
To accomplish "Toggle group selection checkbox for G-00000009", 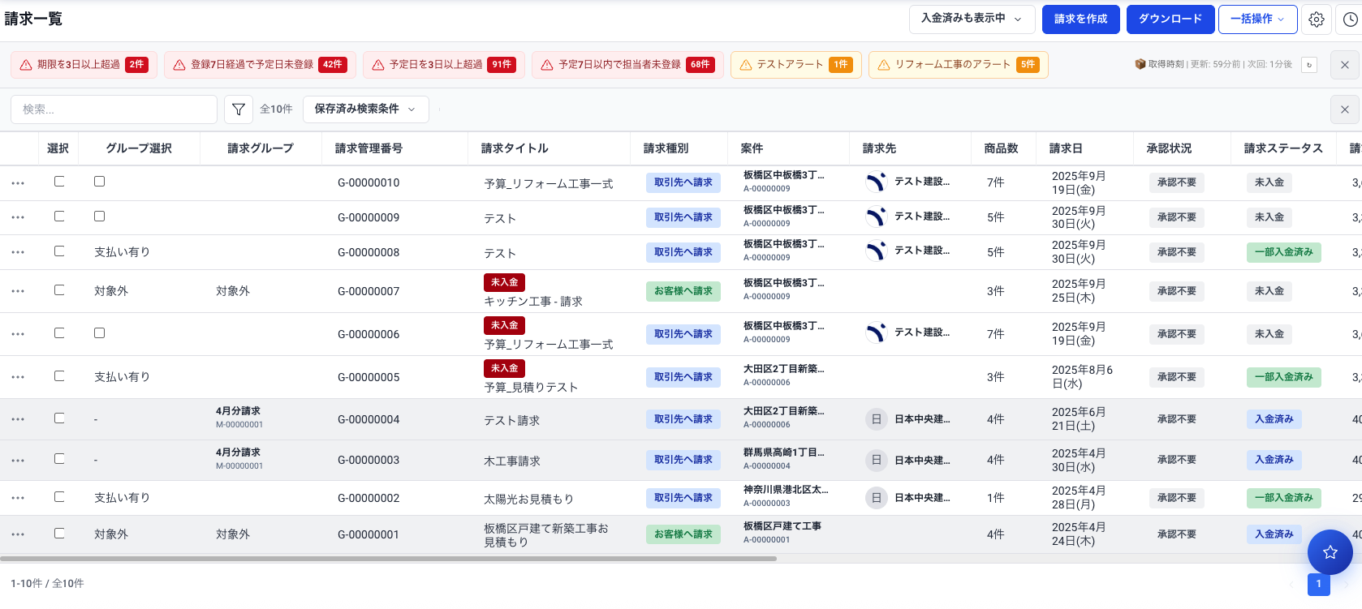I will coord(99,217).
